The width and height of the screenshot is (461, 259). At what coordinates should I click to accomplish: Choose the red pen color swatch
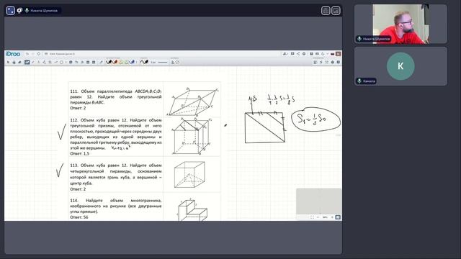tap(115, 62)
